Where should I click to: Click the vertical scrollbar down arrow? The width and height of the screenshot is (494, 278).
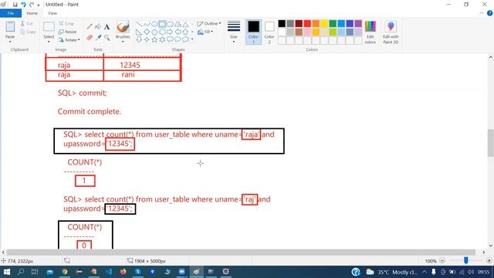coord(491,246)
